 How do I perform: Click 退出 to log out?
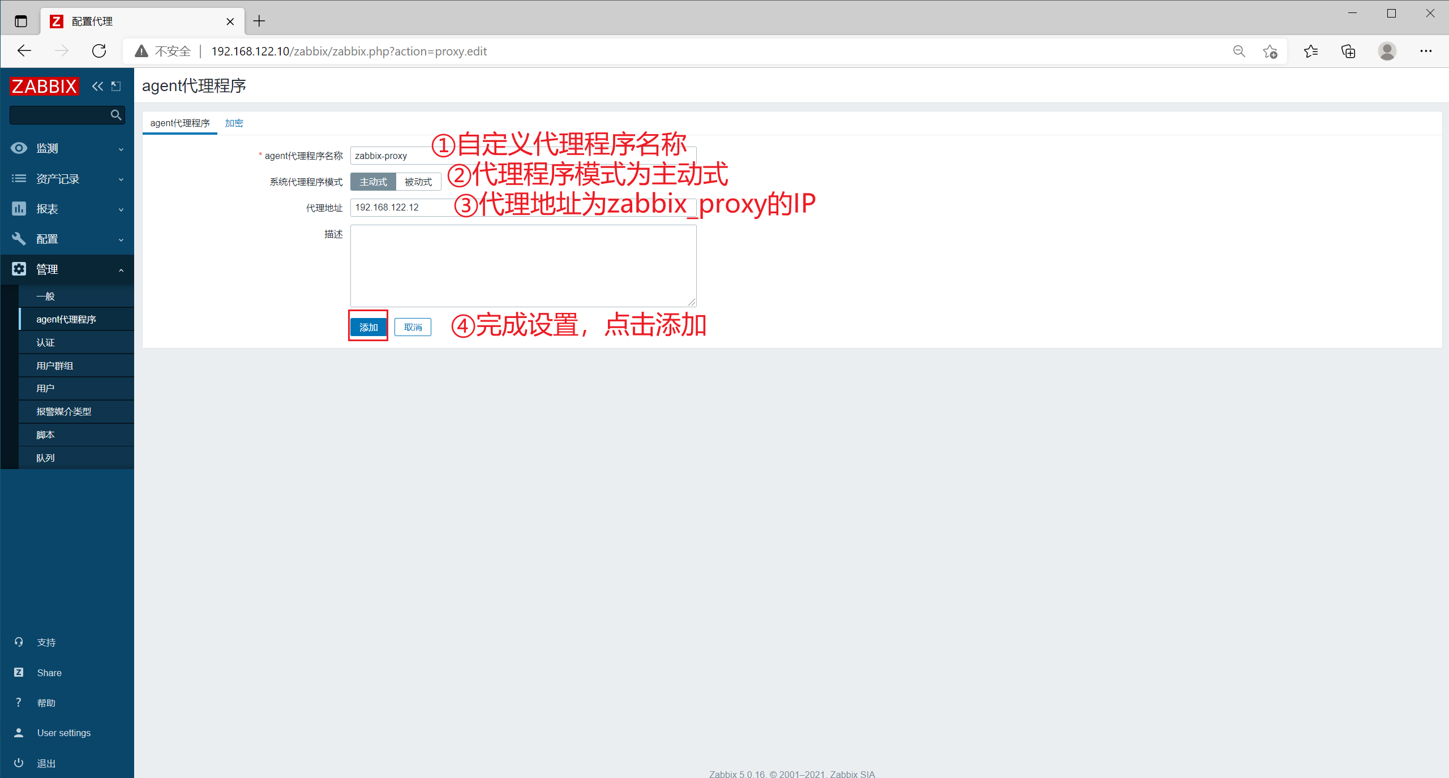pyautogui.click(x=46, y=763)
